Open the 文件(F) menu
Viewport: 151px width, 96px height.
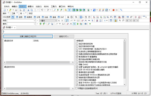point(7,7)
